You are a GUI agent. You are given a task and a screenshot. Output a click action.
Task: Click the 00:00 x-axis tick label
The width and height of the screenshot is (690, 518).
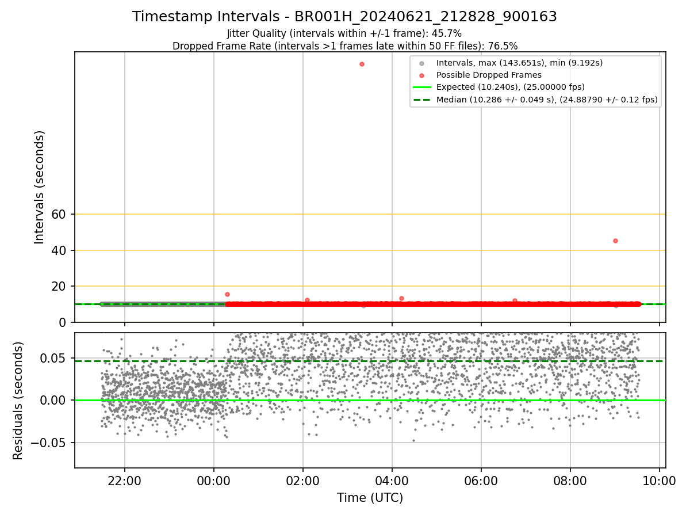coord(214,480)
